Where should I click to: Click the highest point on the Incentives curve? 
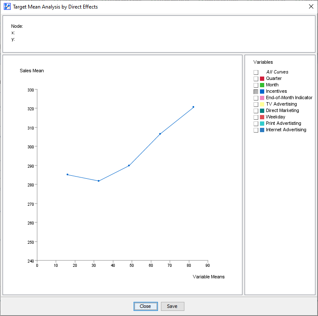[x=193, y=107]
